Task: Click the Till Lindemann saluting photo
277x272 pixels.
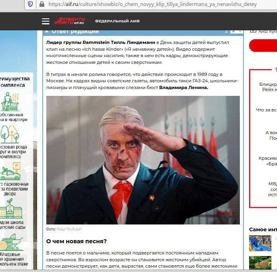Action: pos(143,160)
